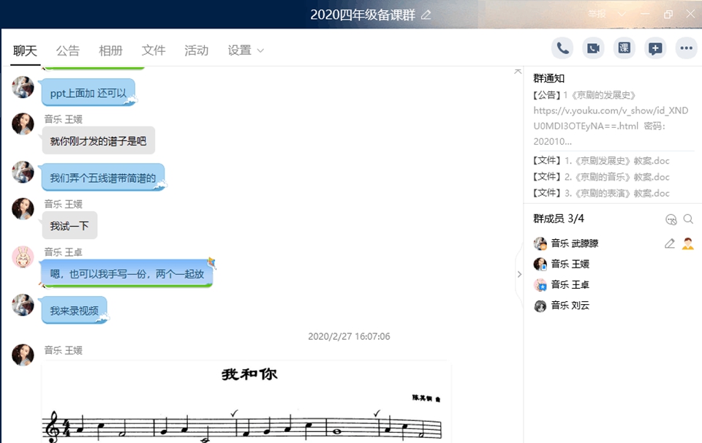This screenshot has height=443, width=702.
Task: Click the message '我们弄个五线谱带简谱的'
Action: (x=103, y=178)
